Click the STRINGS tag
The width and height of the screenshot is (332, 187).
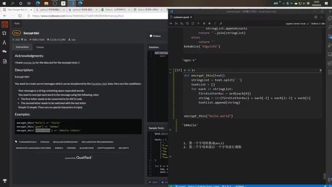[x=45, y=142]
